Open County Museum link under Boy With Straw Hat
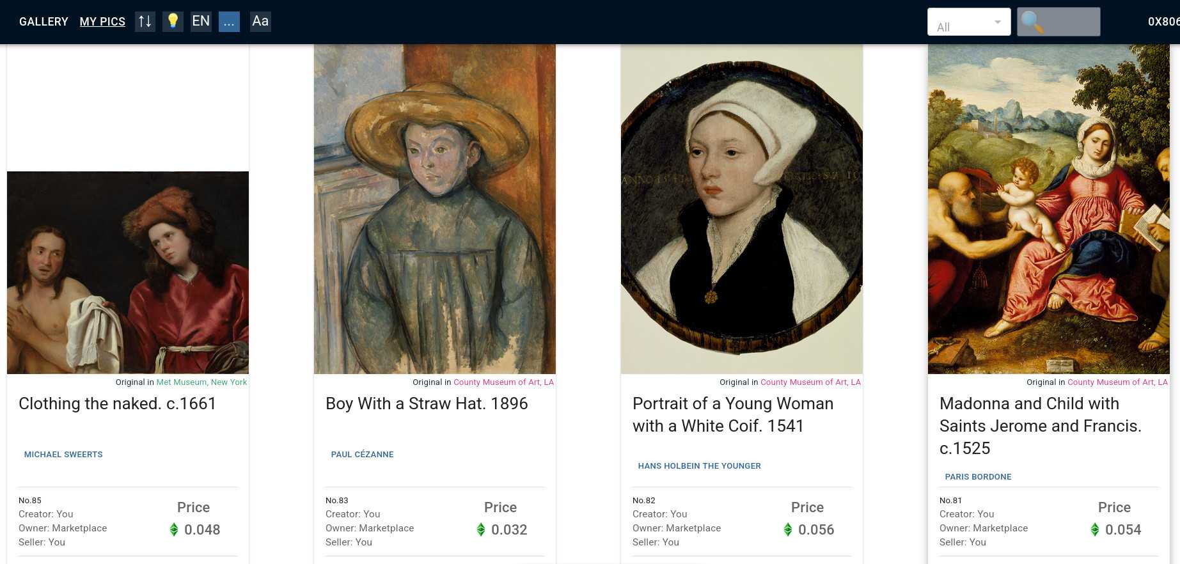Viewport: 1180px width, 564px height. point(503,382)
